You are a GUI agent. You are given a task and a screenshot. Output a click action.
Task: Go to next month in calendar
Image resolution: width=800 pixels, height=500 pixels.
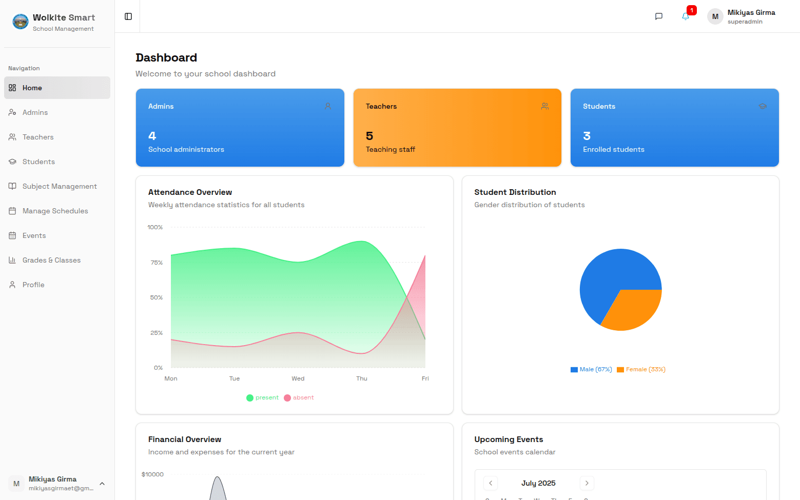click(x=587, y=483)
